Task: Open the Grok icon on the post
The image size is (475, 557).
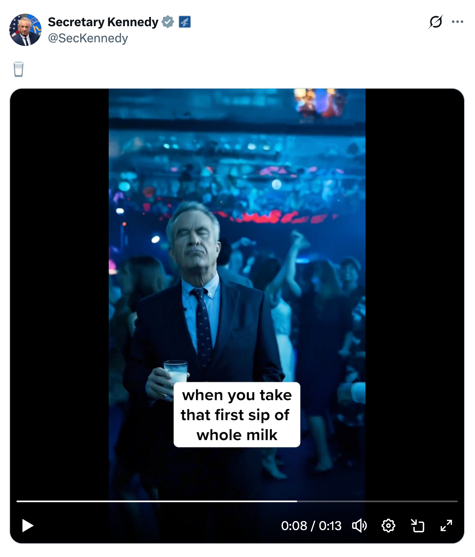Action: coord(435,22)
